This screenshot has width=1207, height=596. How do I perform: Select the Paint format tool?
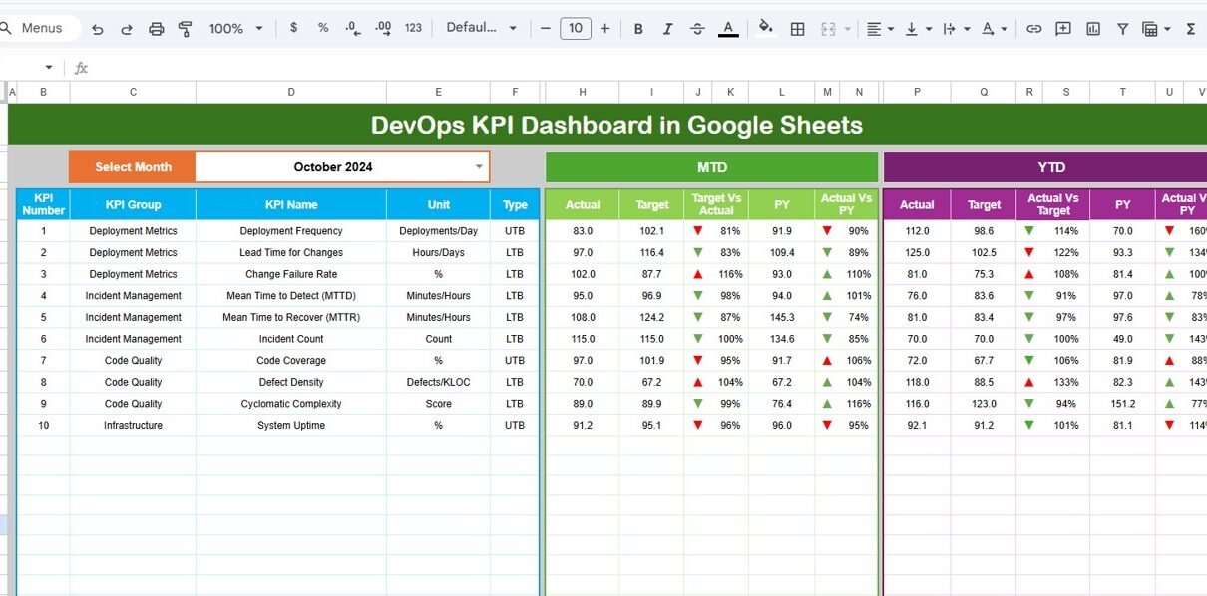pos(185,29)
